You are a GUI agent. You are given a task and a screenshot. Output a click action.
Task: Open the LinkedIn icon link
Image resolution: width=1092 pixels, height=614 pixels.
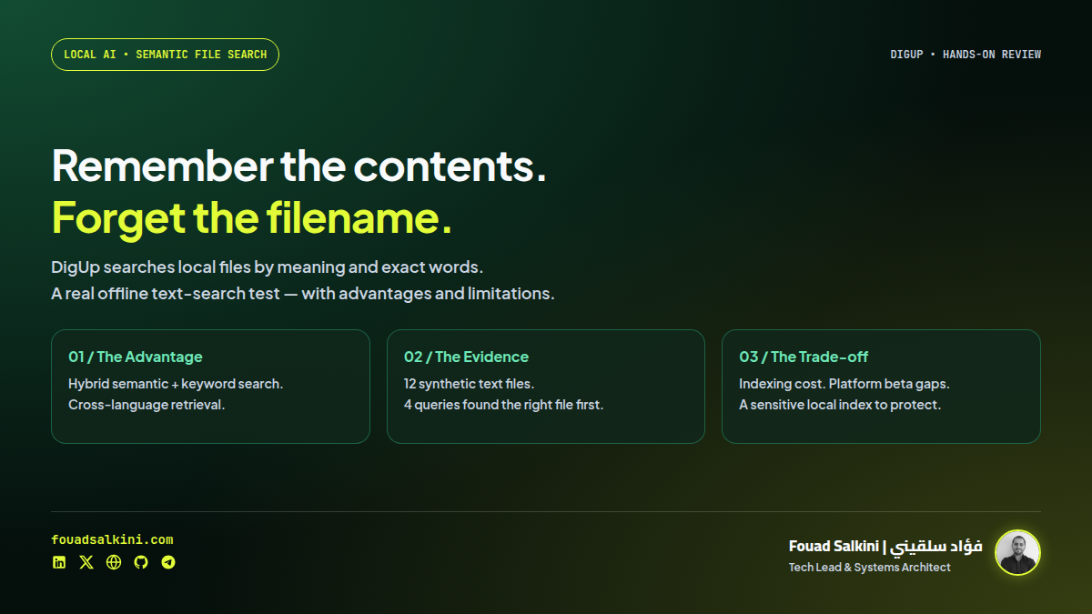coord(59,562)
